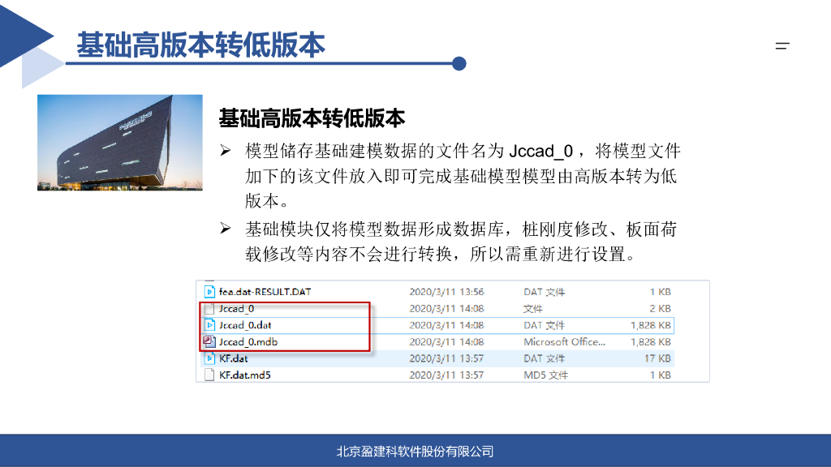Select file name Jccad_0
Image resolution: width=831 pixels, height=467 pixels.
236,309
